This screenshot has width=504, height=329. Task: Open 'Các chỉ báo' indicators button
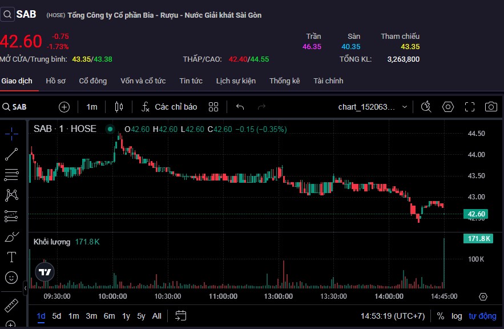pyautogui.click(x=170, y=107)
